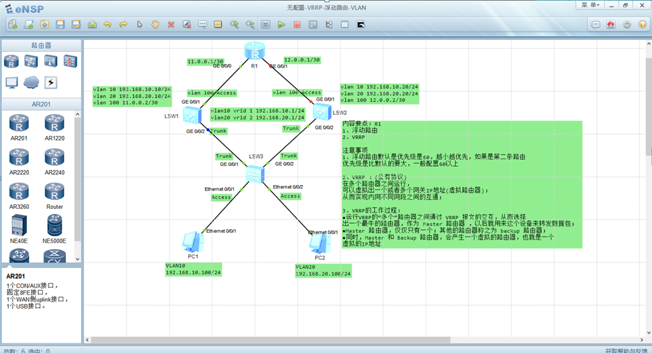
Task: Select the cloud device category
Action: pyautogui.click(x=31, y=82)
